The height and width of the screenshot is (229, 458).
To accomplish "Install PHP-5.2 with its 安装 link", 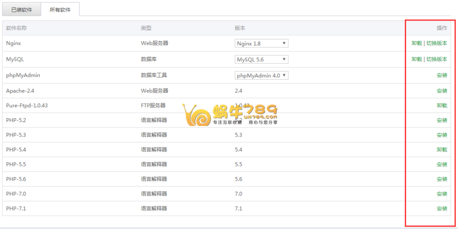I will [441, 120].
